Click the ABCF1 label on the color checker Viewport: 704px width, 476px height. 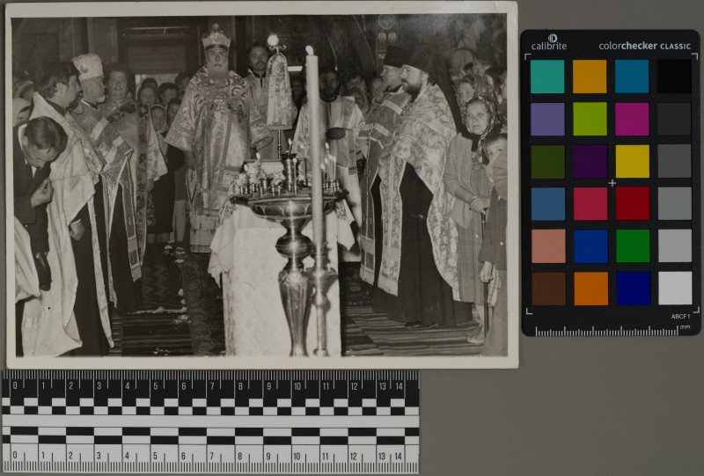point(679,316)
